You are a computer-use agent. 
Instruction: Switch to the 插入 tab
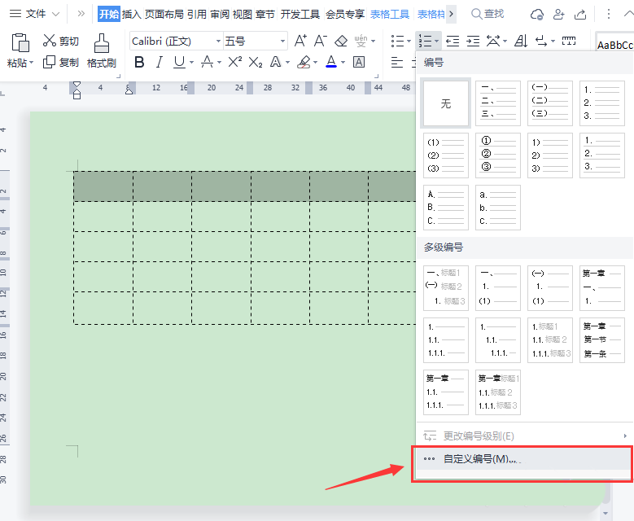pos(132,14)
